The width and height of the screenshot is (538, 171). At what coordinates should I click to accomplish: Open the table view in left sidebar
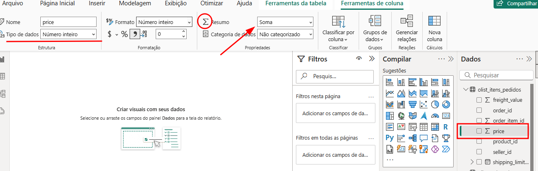2,76
